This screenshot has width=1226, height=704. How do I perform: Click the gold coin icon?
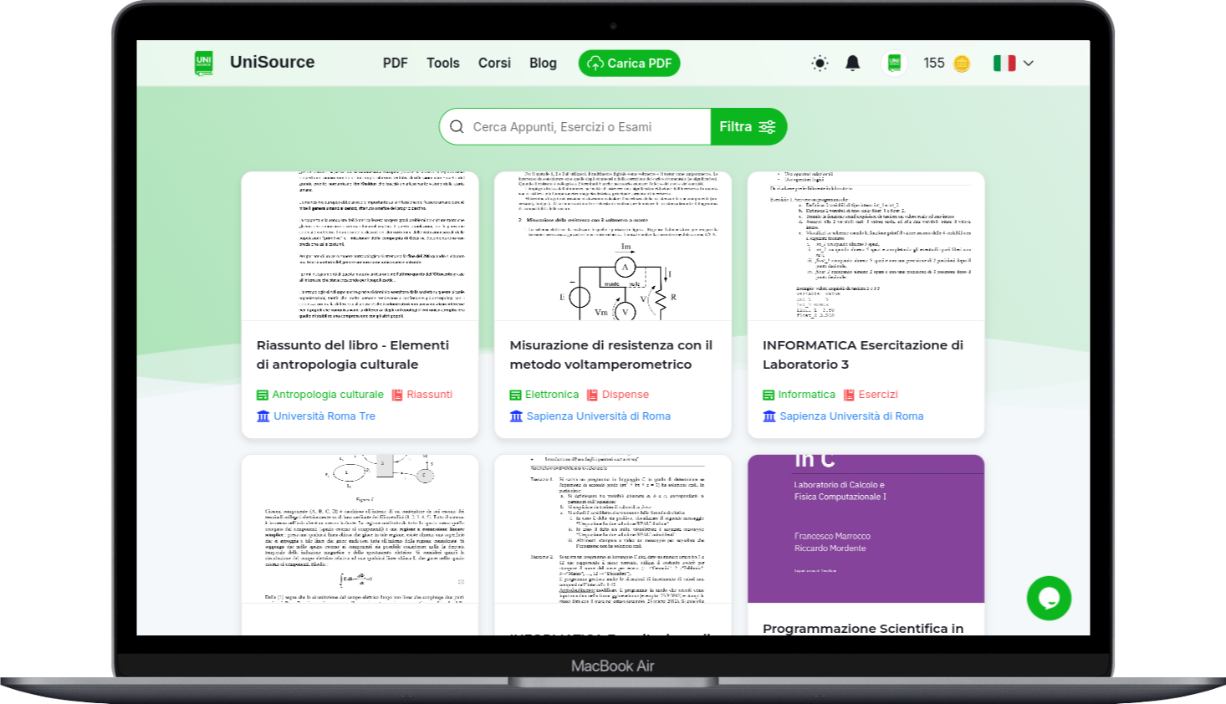962,64
